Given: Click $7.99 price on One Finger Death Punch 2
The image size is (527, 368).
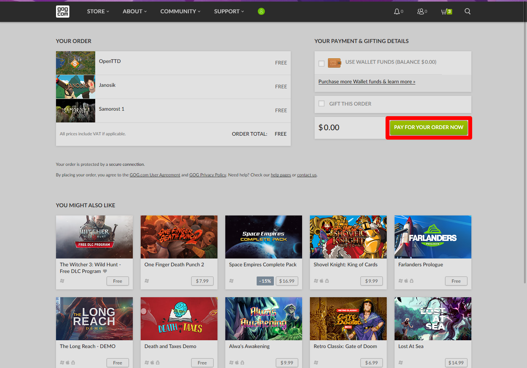Looking at the screenshot, I should tap(202, 281).
